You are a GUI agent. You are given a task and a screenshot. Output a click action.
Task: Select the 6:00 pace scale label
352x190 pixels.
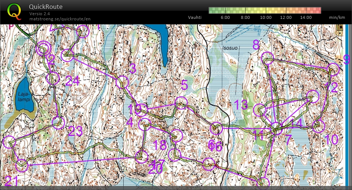[x=225, y=17]
